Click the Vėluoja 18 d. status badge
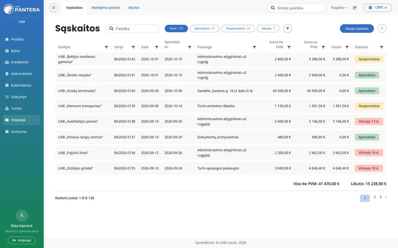Viewport: 398px width, 248px height. (x=369, y=168)
